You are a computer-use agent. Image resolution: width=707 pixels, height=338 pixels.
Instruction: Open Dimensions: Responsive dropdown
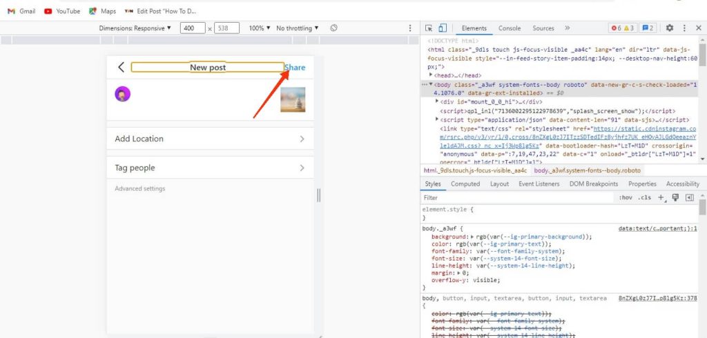click(x=135, y=28)
